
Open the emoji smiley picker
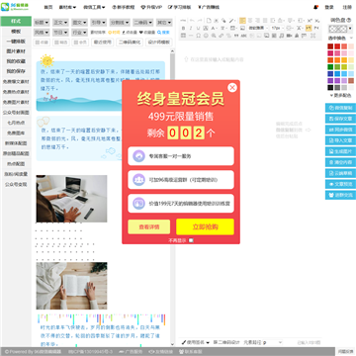pos(206,36)
